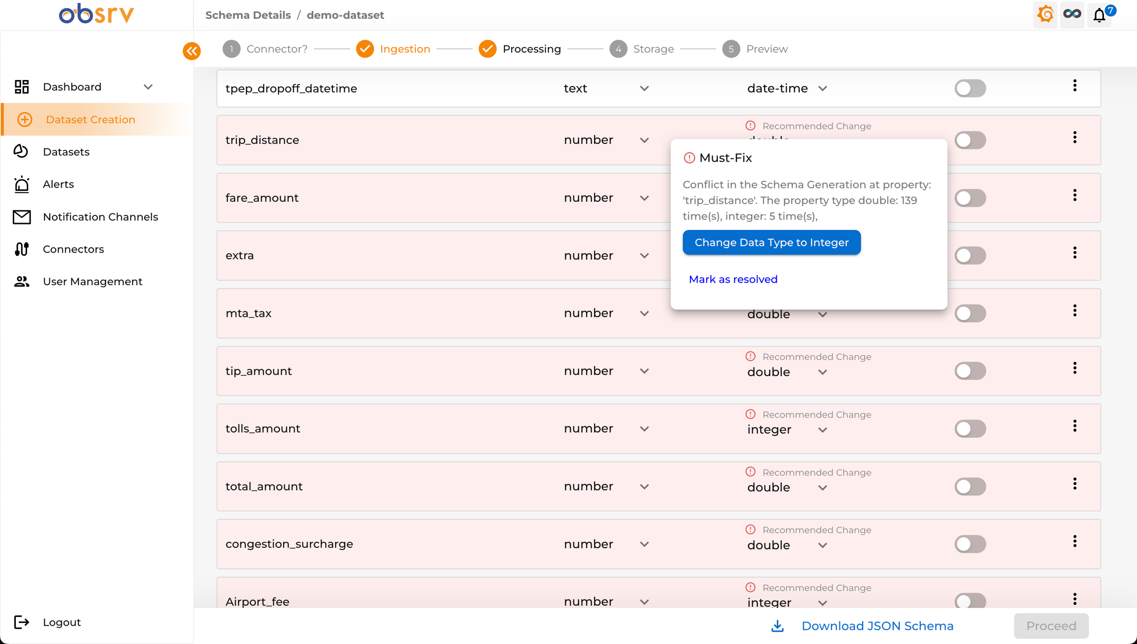Toggle the switch for tip_amount
The width and height of the screenshot is (1137, 644).
coord(970,371)
